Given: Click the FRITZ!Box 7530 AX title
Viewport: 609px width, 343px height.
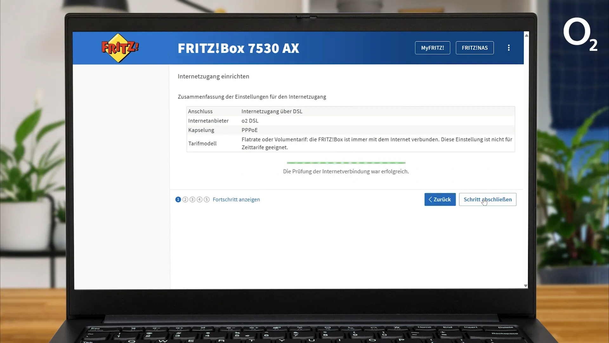Looking at the screenshot, I should (x=238, y=48).
